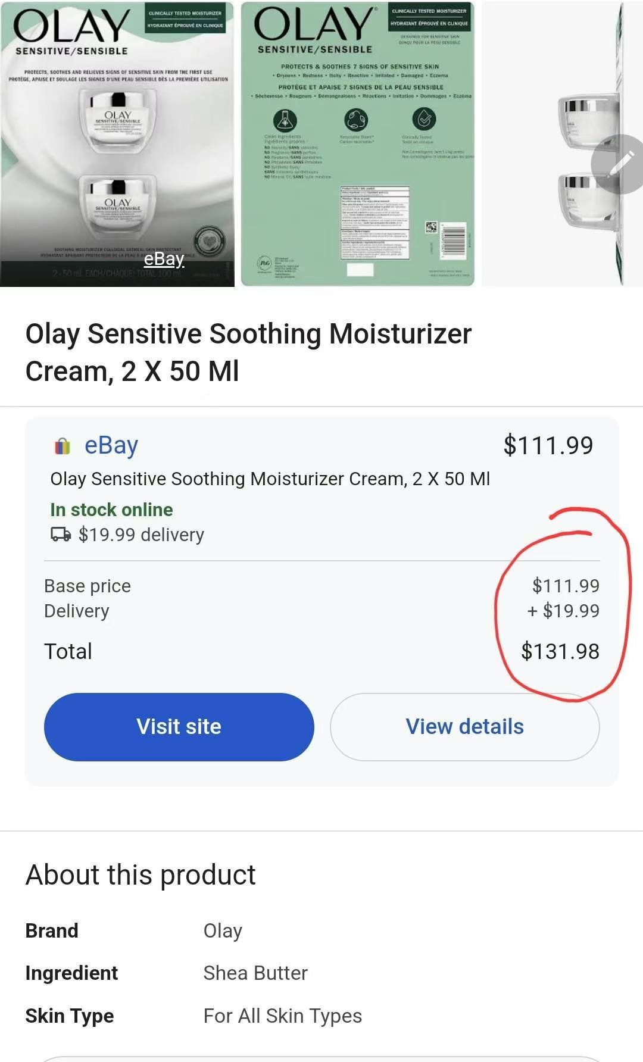This screenshot has width=643, height=1062.
Task: Open the green back-of-box product image
Action: click(x=358, y=143)
